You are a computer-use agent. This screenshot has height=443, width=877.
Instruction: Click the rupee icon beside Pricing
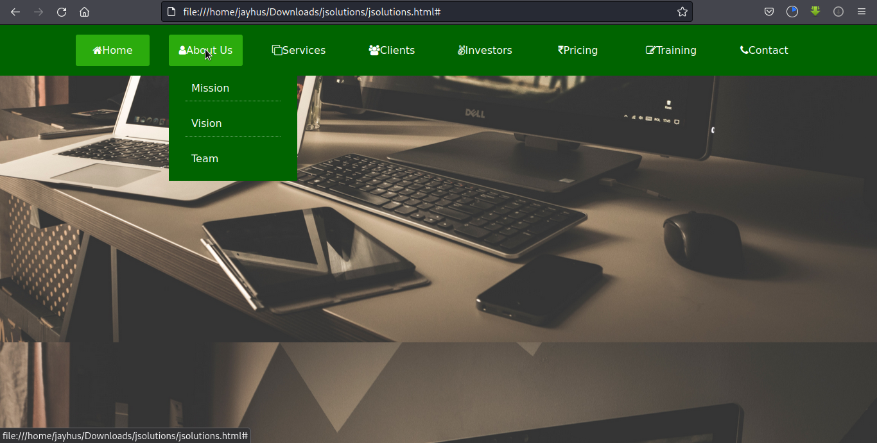point(560,50)
